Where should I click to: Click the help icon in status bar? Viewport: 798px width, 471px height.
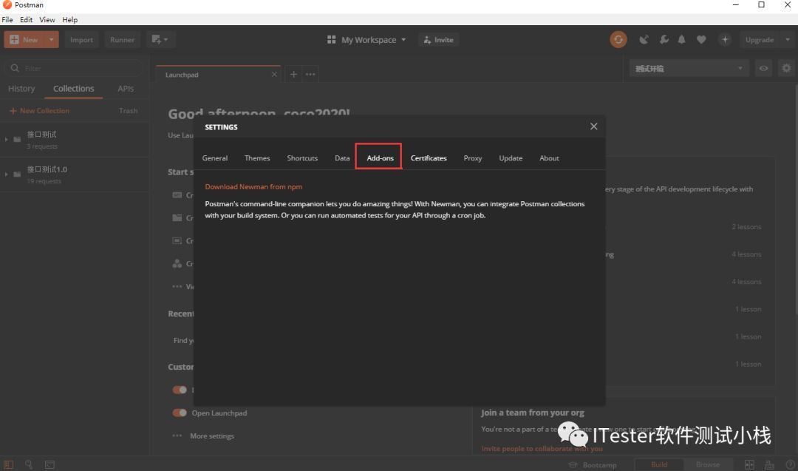click(790, 464)
